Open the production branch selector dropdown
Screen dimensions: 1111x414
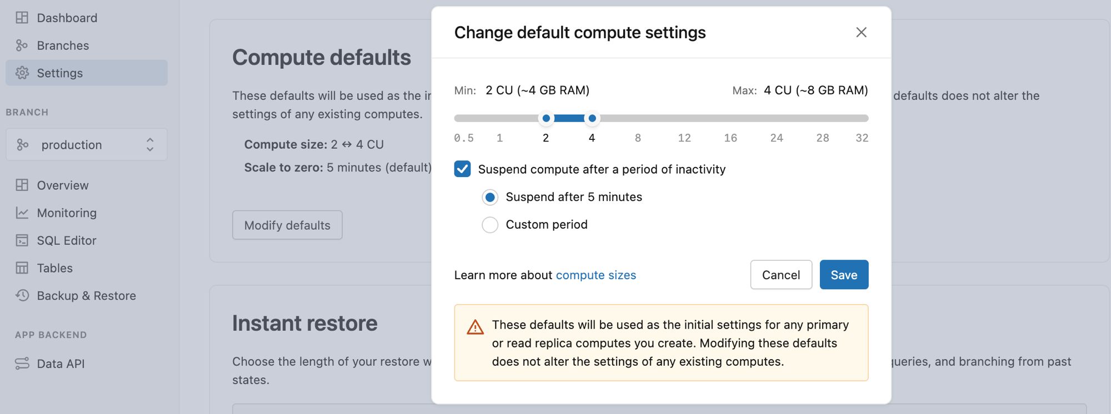click(x=87, y=145)
